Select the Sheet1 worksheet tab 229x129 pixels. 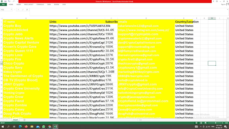(15, 120)
